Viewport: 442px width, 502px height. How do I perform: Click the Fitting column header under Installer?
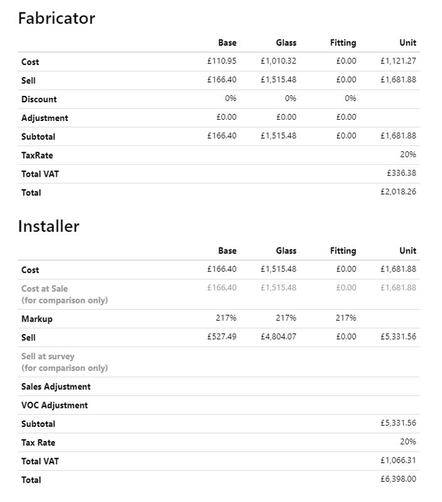coord(343,251)
